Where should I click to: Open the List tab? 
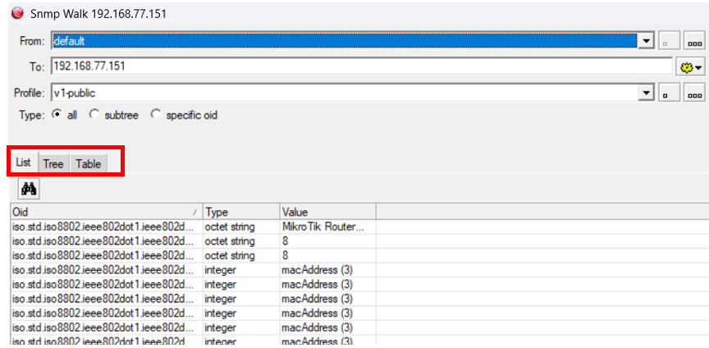[23, 163]
